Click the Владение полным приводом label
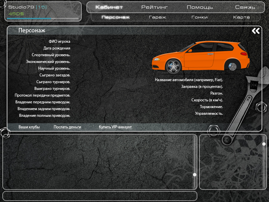269x202 pixels. coord(45,115)
